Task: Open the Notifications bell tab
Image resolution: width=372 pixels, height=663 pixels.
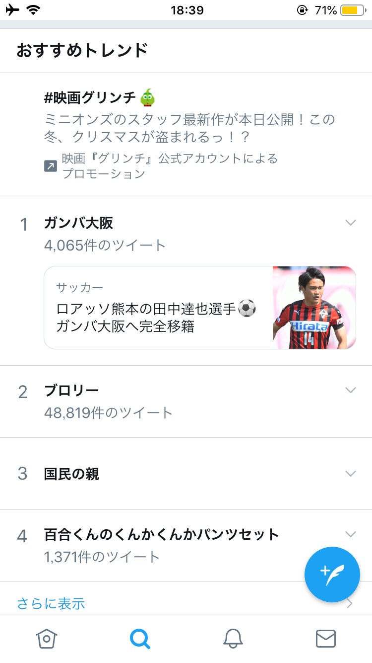Action: (x=233, y=638)
